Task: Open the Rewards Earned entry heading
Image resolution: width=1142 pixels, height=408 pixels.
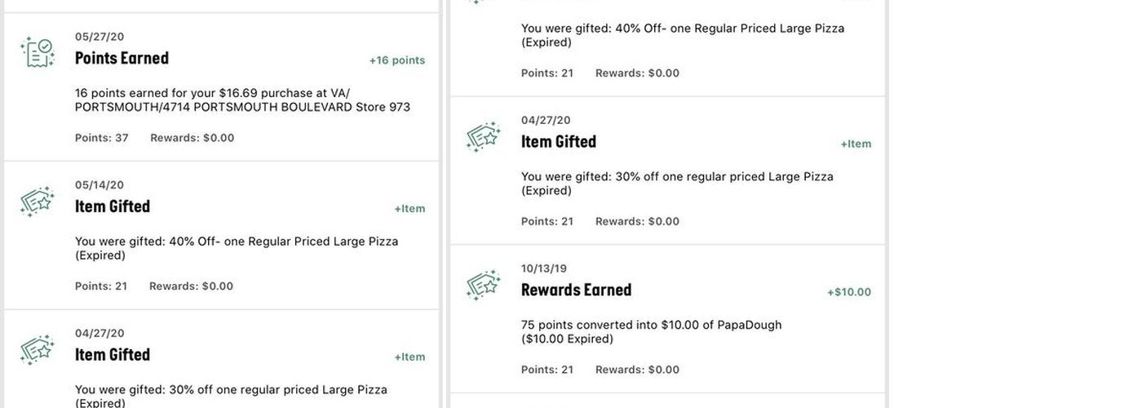Action: [576, 290]
